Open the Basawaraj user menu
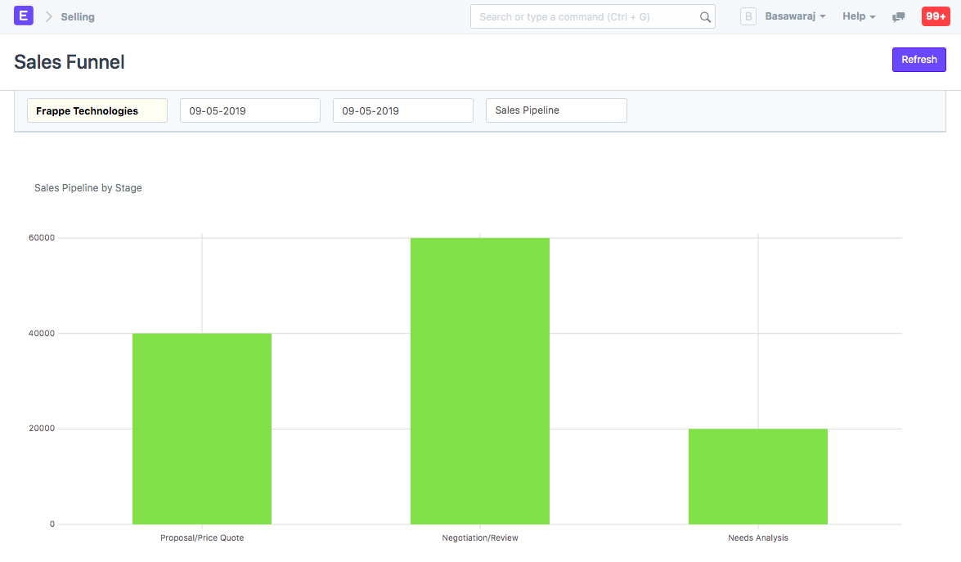 793,16
